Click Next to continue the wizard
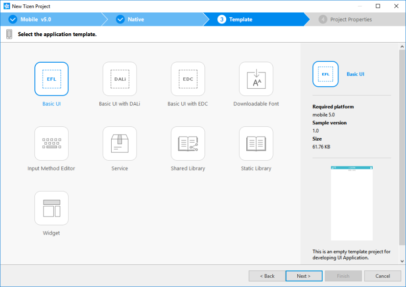The height and width of the screenshot is (287, 406). point(304,276)
